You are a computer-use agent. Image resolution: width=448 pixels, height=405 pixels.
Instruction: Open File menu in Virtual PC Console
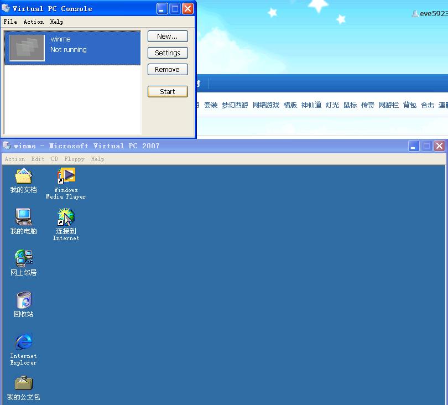point(11,22)
